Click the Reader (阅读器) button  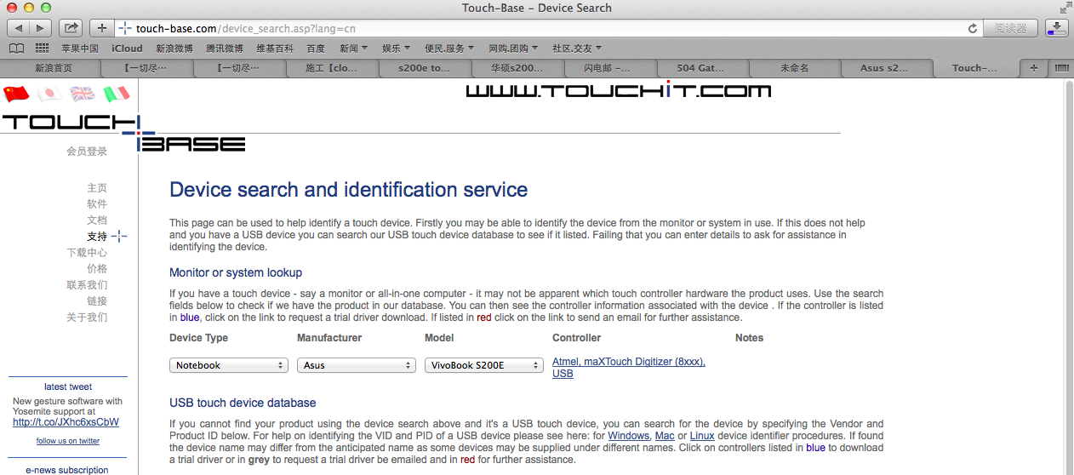(x=1010, y=28)
